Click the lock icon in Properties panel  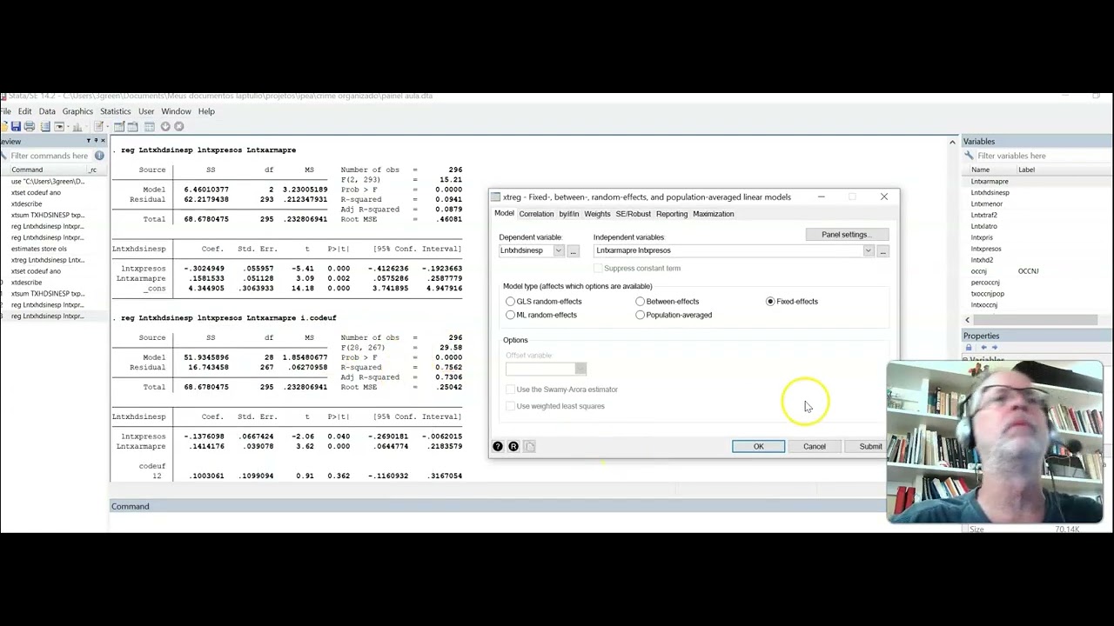tap(969, 347)
